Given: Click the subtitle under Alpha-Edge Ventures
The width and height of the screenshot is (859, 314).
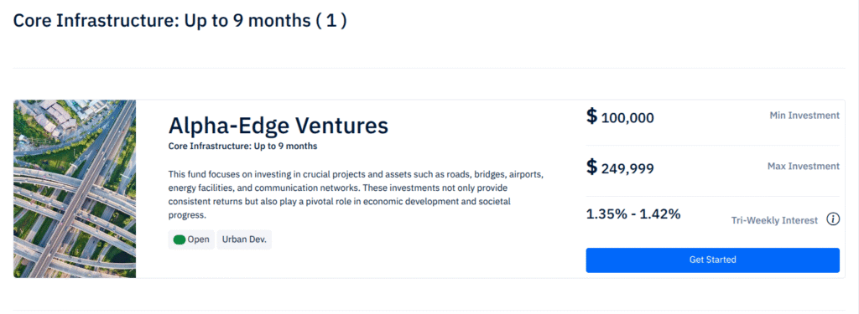Looking at the screenshot, I should [242, 147].
